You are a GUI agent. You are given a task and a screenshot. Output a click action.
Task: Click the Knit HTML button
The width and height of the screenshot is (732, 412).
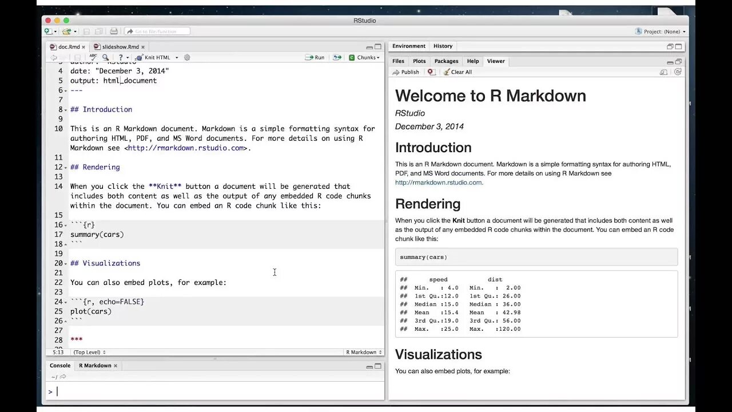pyautogui.click(x=153, y=57)
